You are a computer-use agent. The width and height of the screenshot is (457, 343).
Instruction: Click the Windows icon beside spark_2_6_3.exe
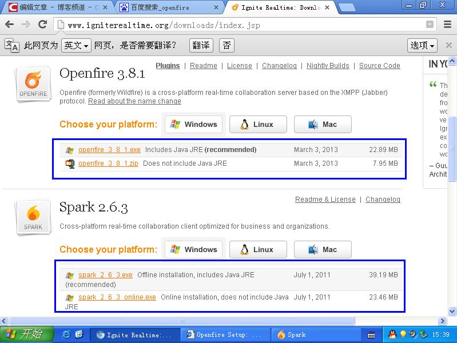pos(70,275)
